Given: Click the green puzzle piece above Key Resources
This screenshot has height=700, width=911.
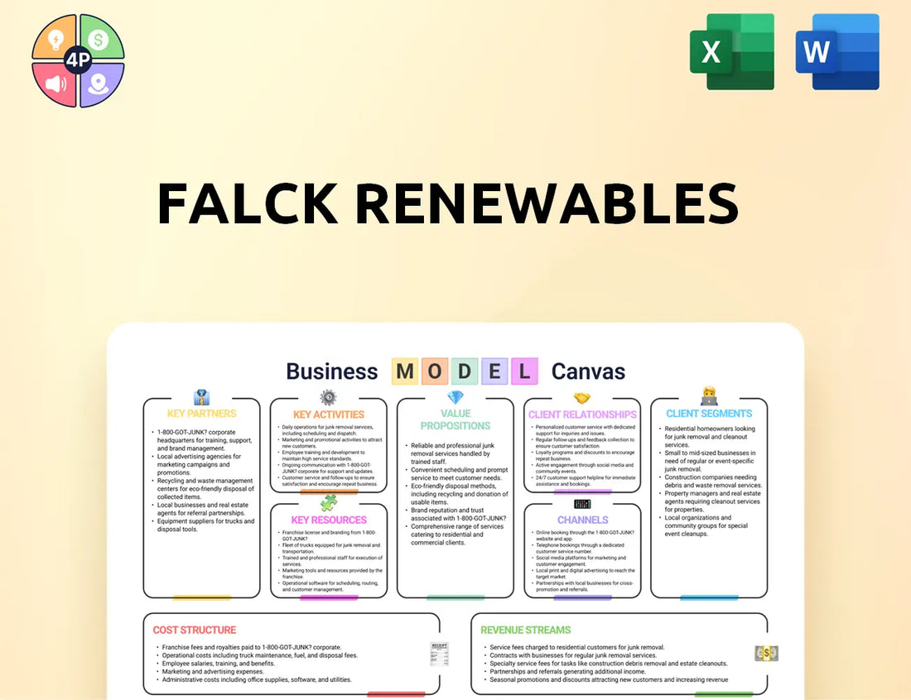Looking at the screenshot, I should (x=328, y=502).
